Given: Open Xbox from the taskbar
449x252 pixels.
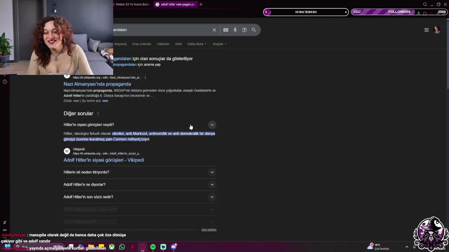Looking at the screenshot, I should [x=112, y=247].
